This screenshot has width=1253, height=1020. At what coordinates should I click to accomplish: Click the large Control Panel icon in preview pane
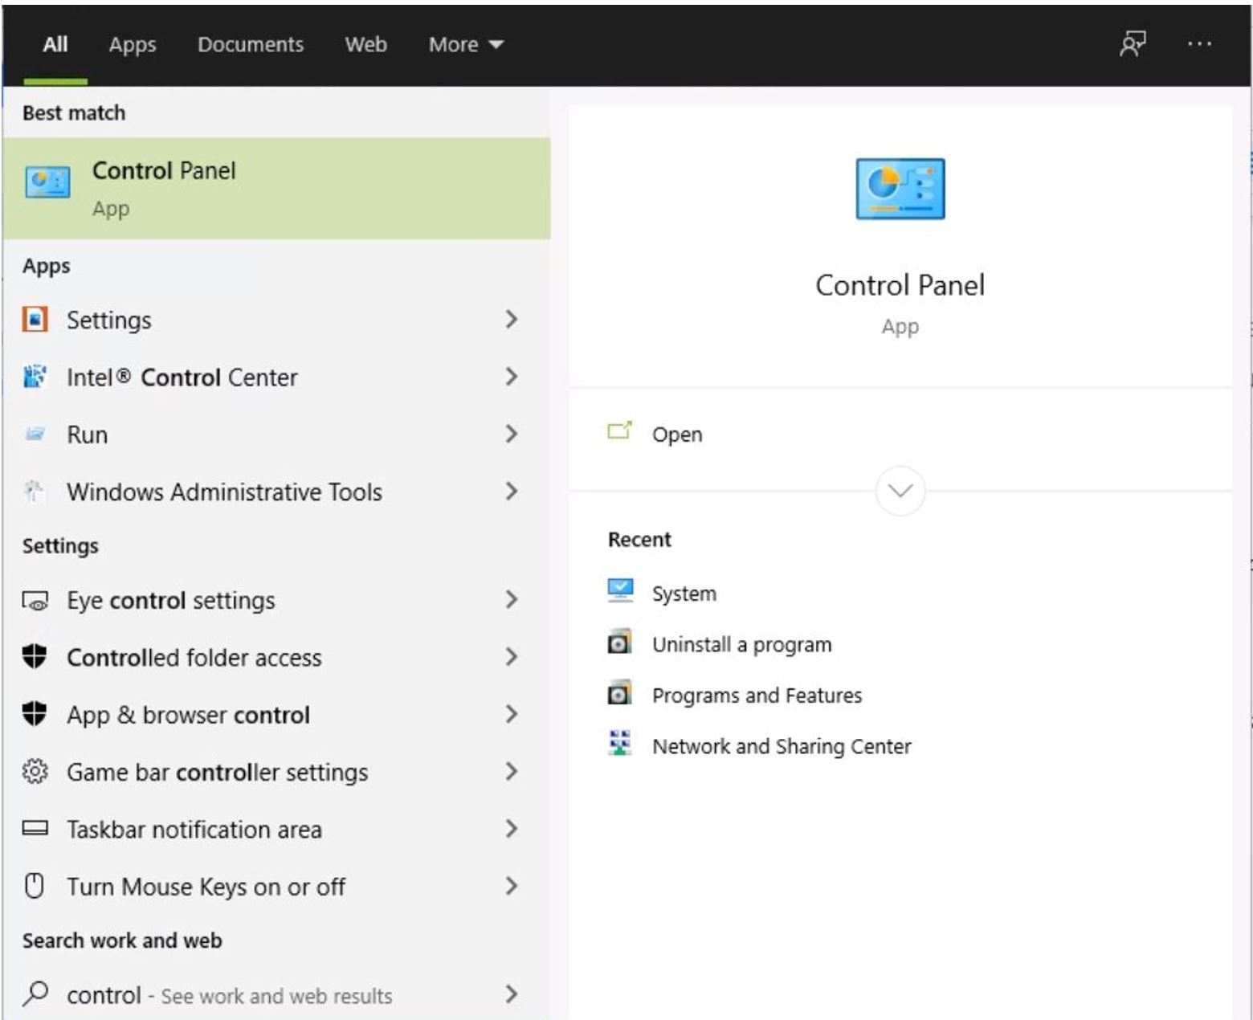coord(900,189)
